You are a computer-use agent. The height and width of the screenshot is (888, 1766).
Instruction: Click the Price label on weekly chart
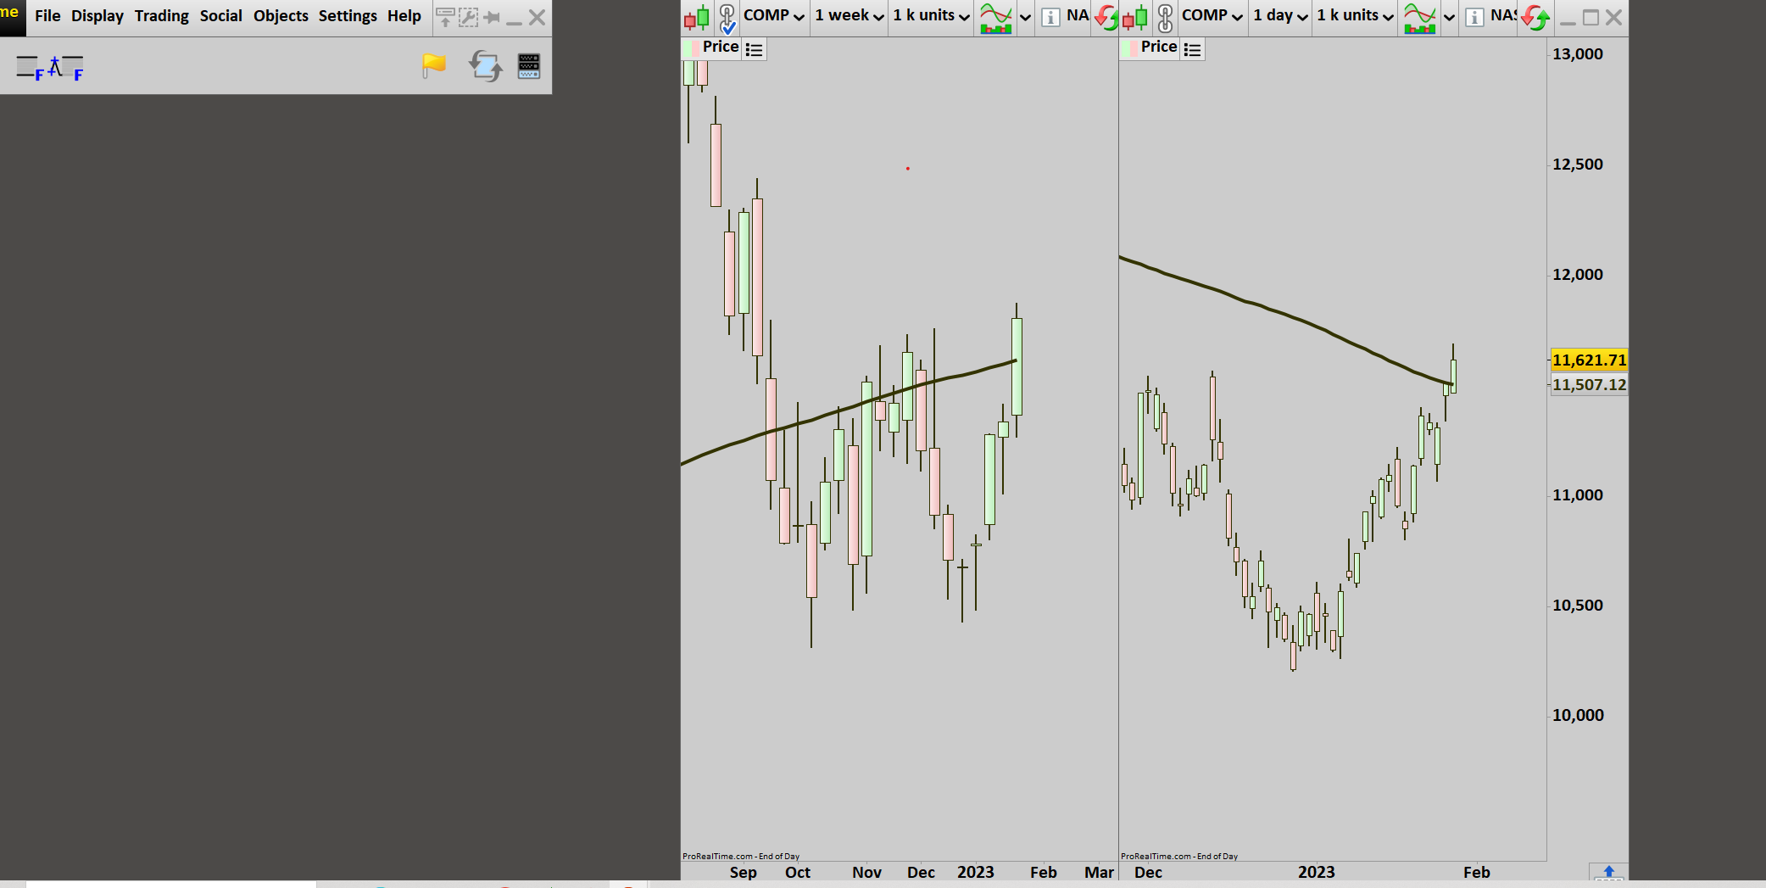721,47
